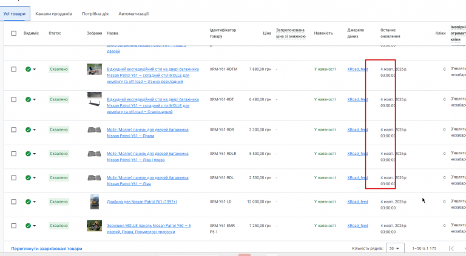Open thumbnail image of product XRM-Y61-RDL
466x256 pixels.
tap(94, 178)
